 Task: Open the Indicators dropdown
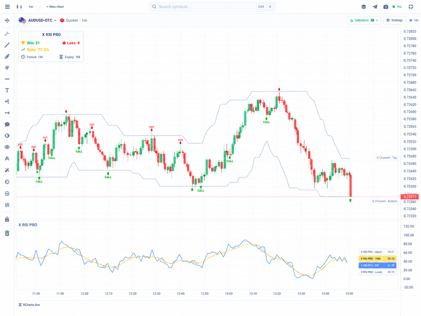364,20
